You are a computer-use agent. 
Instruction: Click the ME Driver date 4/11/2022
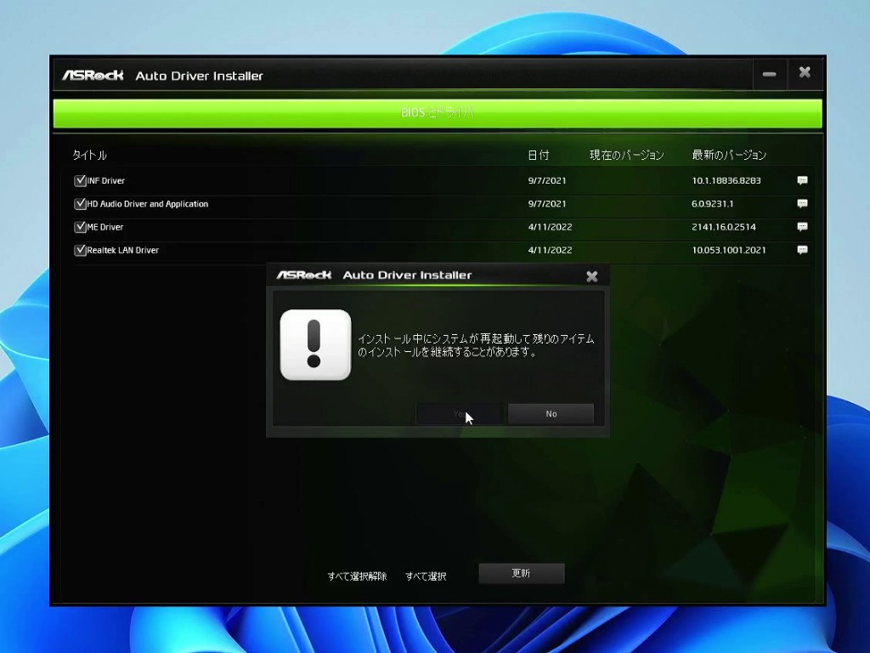pyautogui.click(x=550, y=226)
